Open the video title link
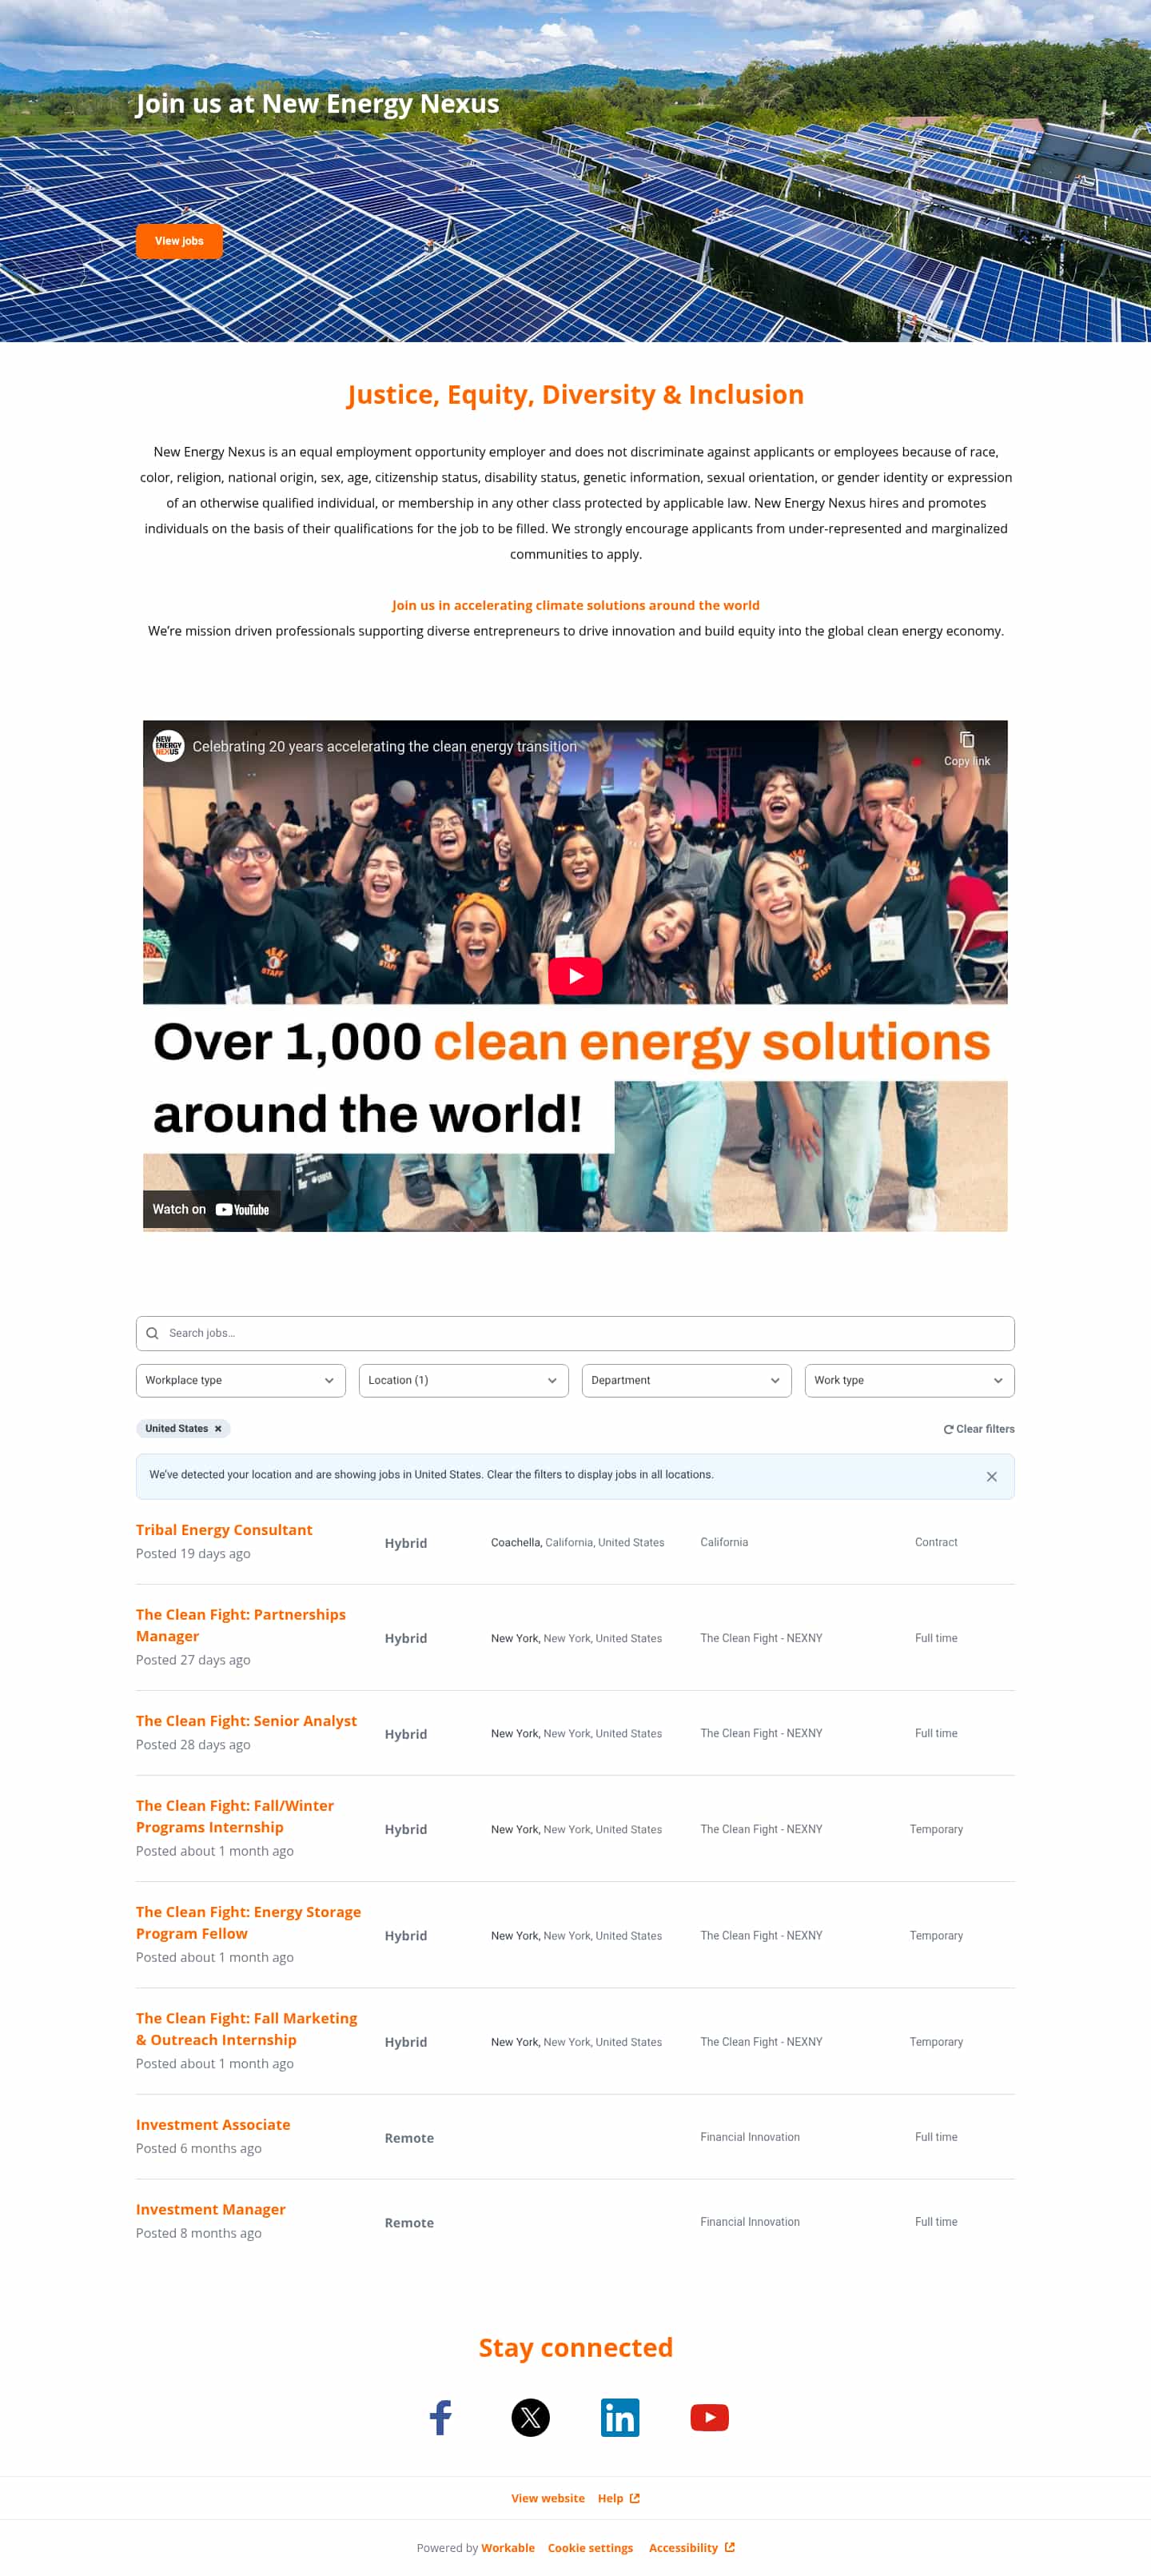 [385, 747]
